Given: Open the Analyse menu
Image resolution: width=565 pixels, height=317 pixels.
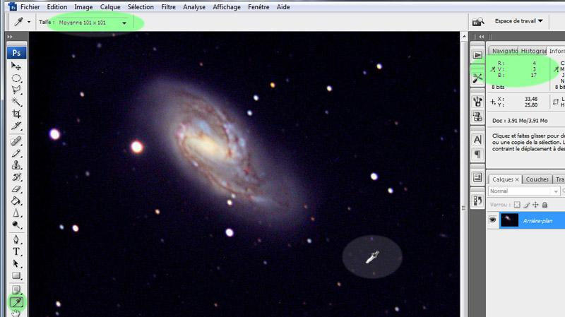Looking at the screenshot, I should click(194, 7).
